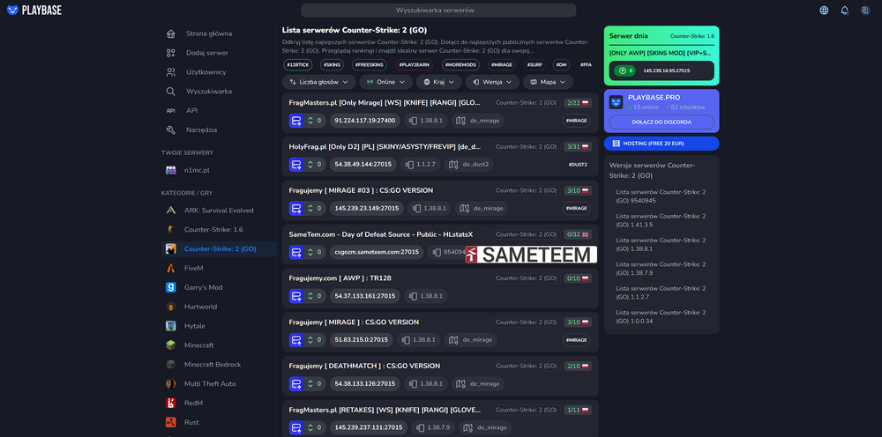Click SAMETEEM banner image
This screenshot has height=437, width=882.
coord(531,255)
